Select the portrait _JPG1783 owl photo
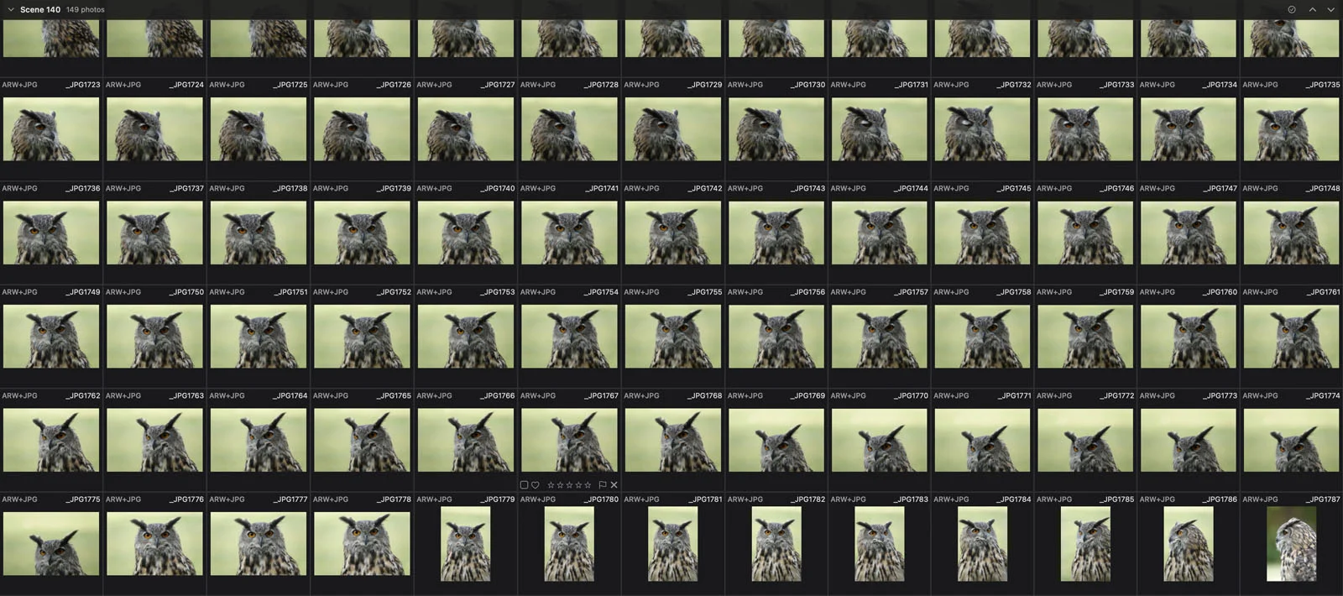 tap(880, 544)
